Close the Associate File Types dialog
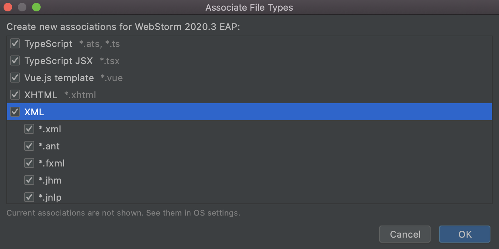Viewport: 499px width, 249px height. [8, 7]
